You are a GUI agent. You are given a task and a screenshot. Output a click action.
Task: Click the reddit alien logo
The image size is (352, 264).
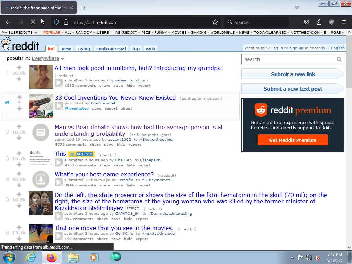tap(6, 44)
